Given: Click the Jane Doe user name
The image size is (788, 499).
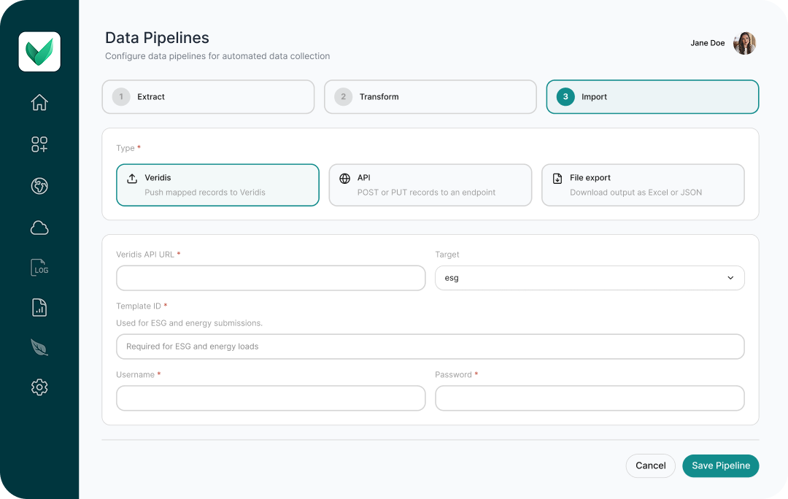Looking at the screenshot, I should coord(707,43).
